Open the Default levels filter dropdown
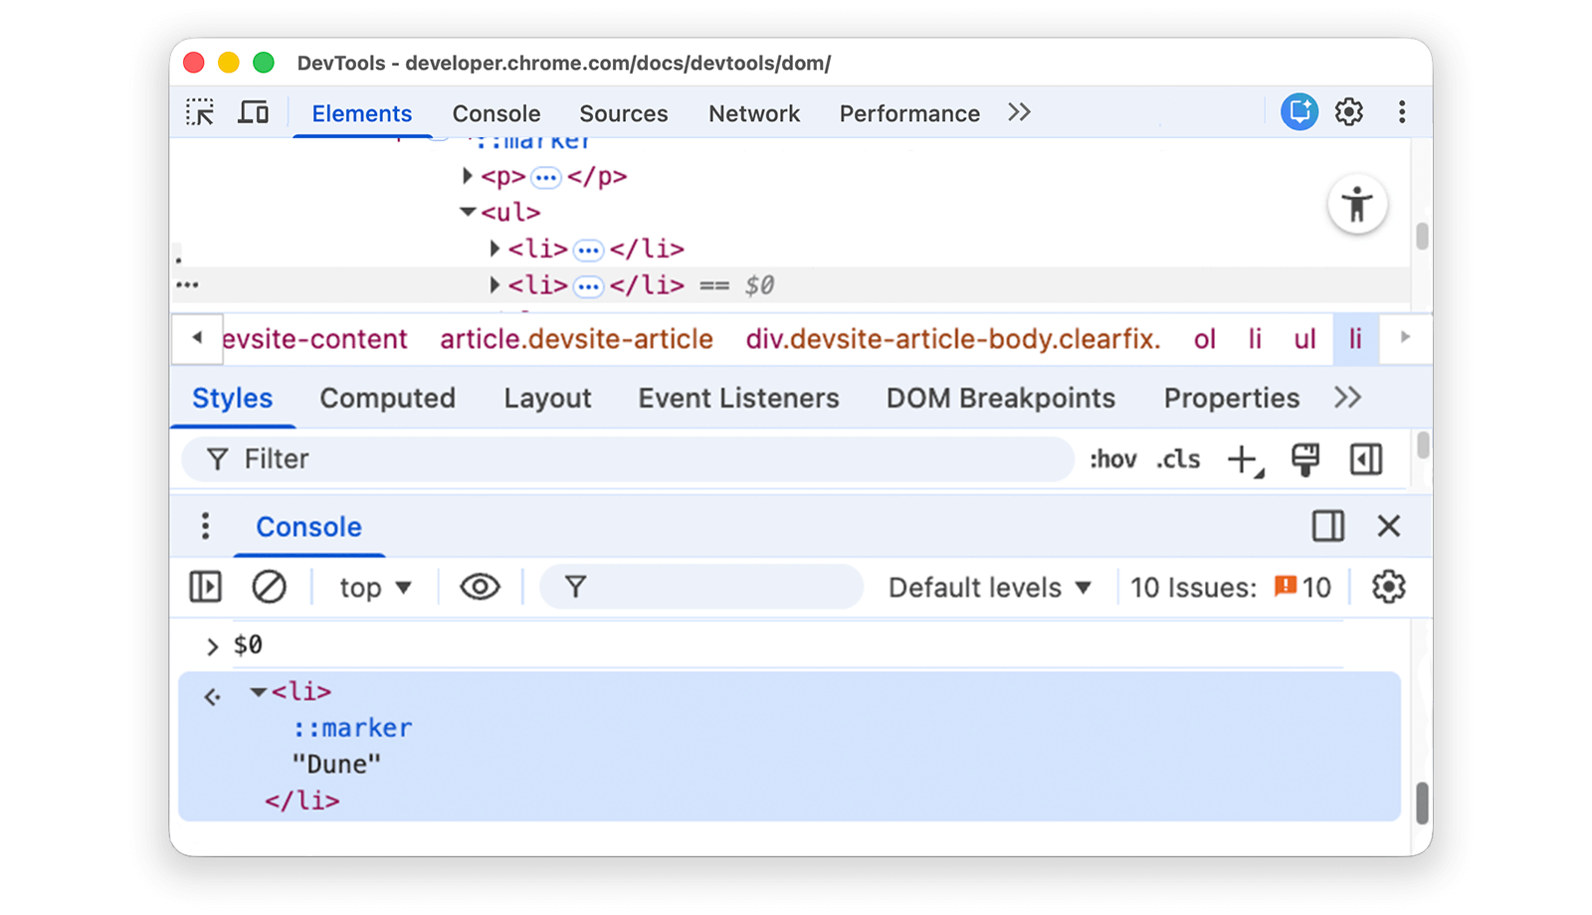Viewport: 1592px width, 915px height. coord(989,587)
